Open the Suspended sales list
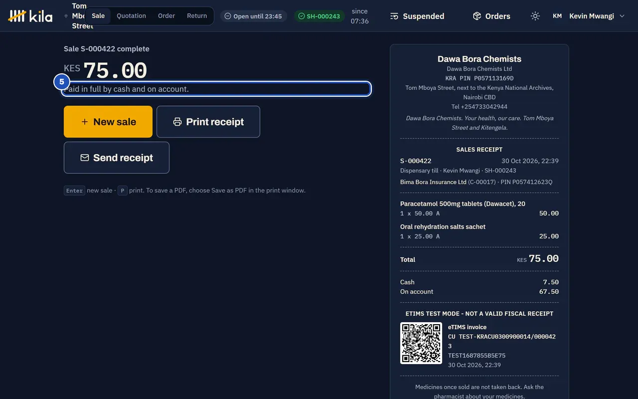 (x=417, y=16)
